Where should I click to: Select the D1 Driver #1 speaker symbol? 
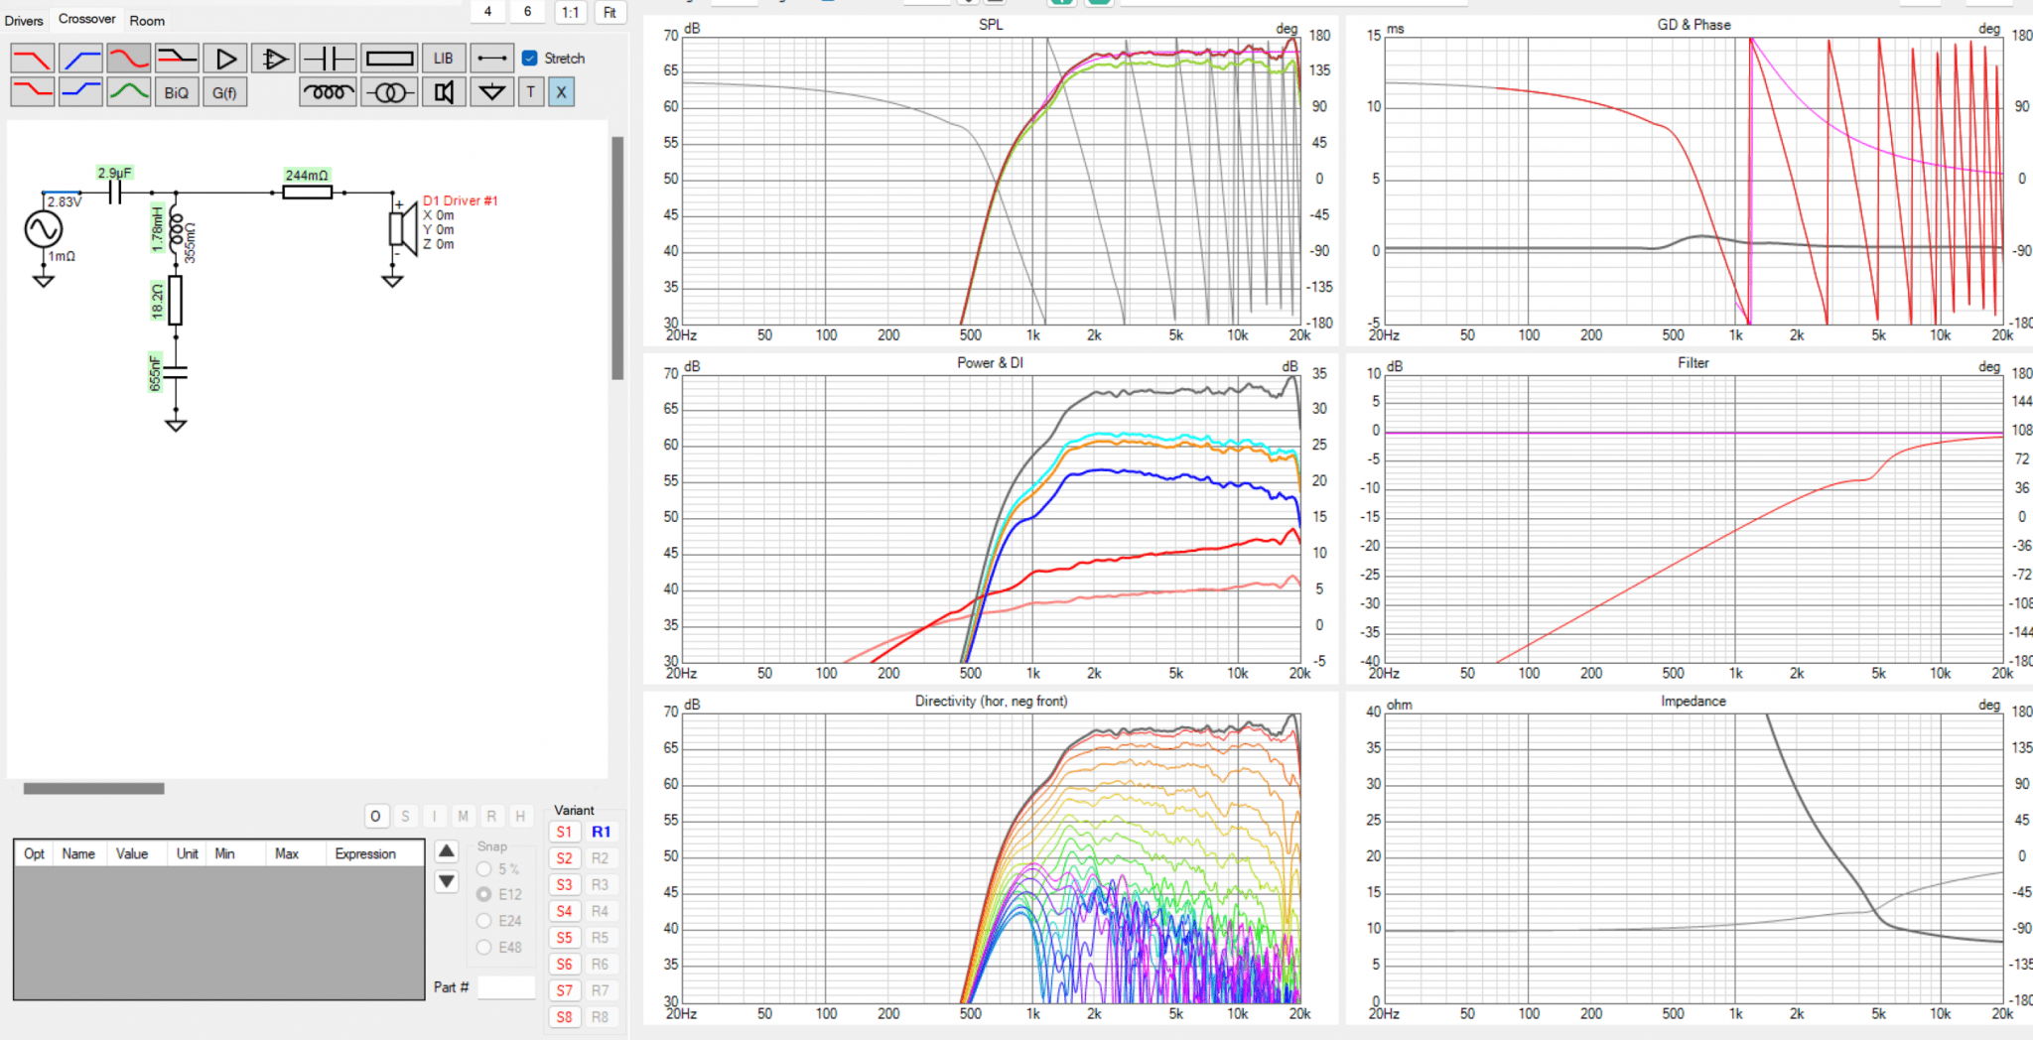coord(402,228)
